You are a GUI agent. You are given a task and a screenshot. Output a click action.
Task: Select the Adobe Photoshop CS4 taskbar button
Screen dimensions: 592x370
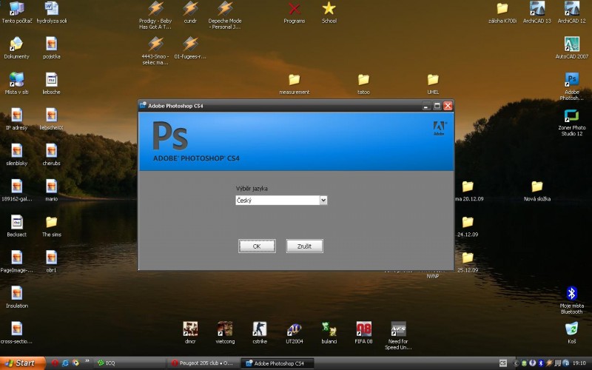coord(277,363)
